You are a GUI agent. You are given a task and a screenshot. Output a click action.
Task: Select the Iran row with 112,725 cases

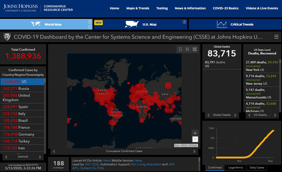pyautogui.click(x=22, y=148)
